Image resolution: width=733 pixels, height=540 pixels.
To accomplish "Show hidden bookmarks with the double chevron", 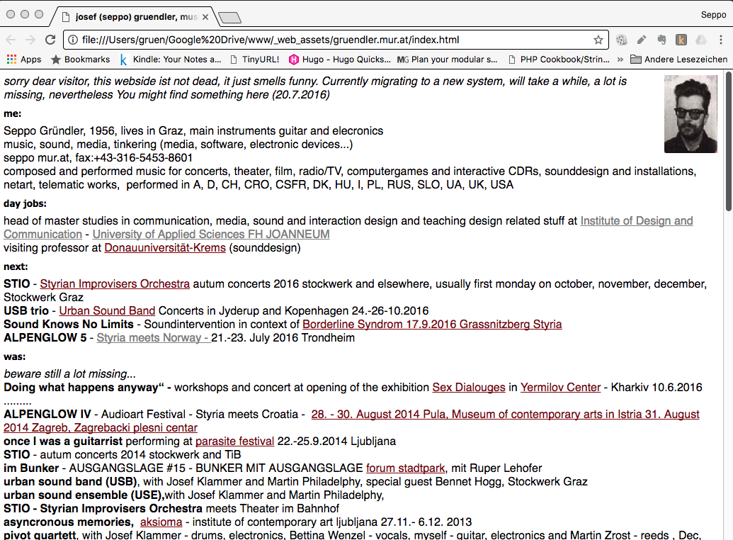I will 620,60.
